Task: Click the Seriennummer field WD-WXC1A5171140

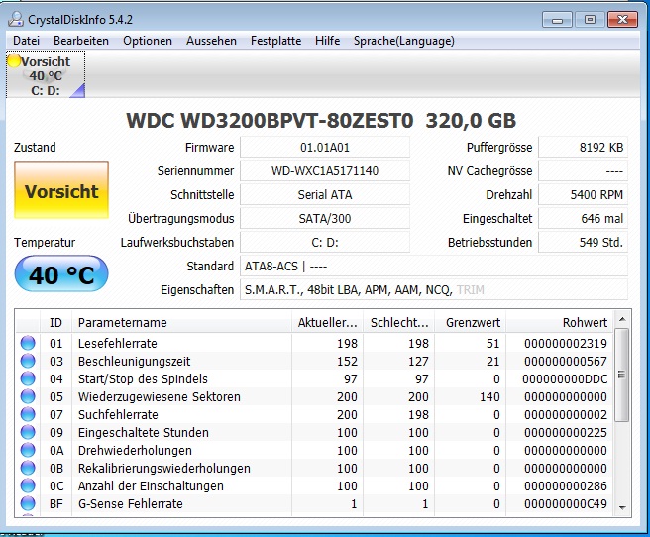Action: click(325, 170)
